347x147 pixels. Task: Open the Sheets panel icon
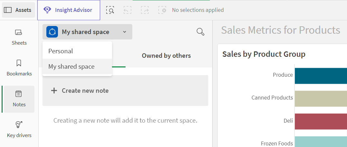point(19,32)
